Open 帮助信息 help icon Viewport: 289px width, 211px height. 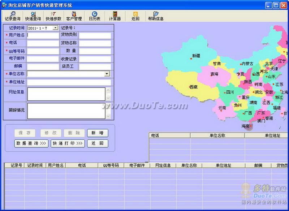pyautogui.click(x=156, y=16)
